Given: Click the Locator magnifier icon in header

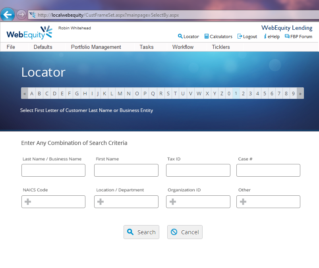Looking at the screenshot, I should [x=180, y=37].
